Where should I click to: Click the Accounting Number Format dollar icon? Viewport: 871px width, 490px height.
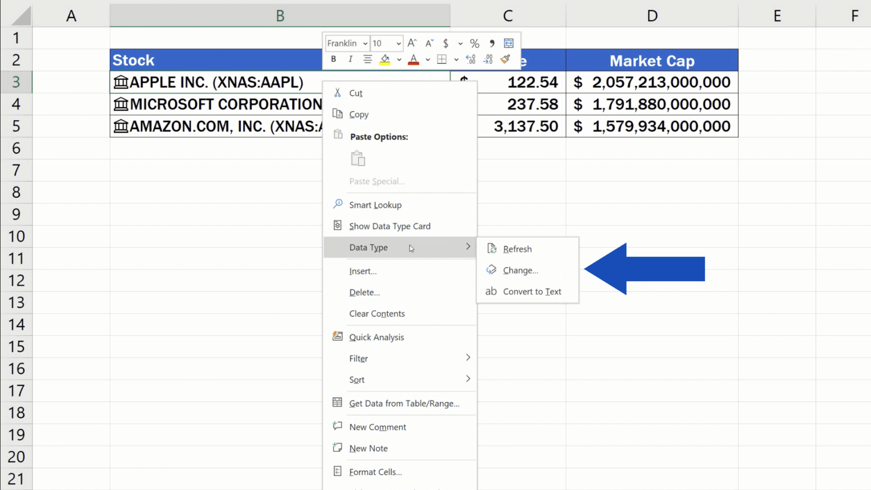click(x=447, y=43)
